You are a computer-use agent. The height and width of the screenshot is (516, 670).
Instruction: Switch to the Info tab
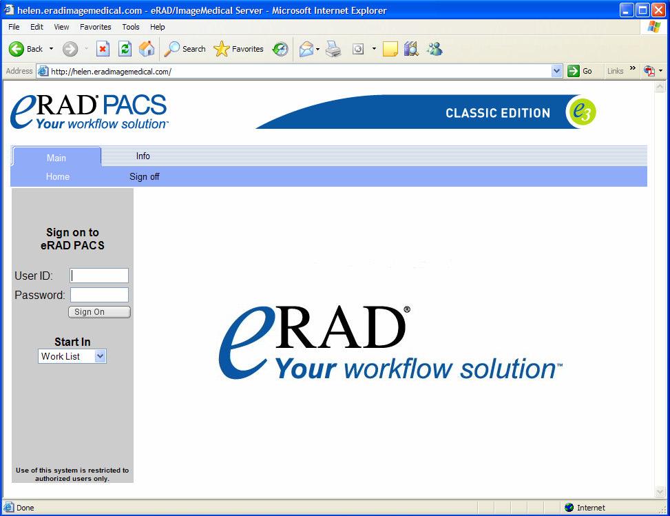pyautogui.click(x=143, y=156)
